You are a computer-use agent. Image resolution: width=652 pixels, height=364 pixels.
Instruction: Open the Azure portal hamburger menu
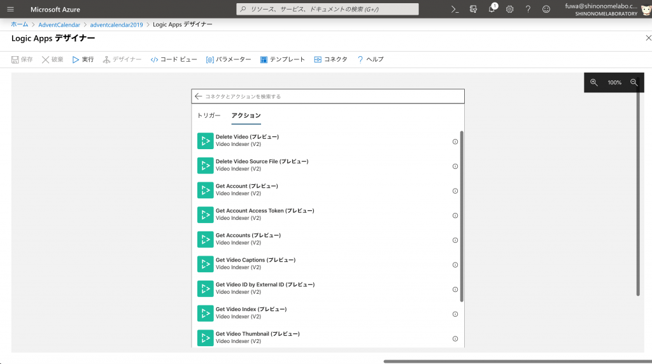pyautogui.click(x=10, y=9)
